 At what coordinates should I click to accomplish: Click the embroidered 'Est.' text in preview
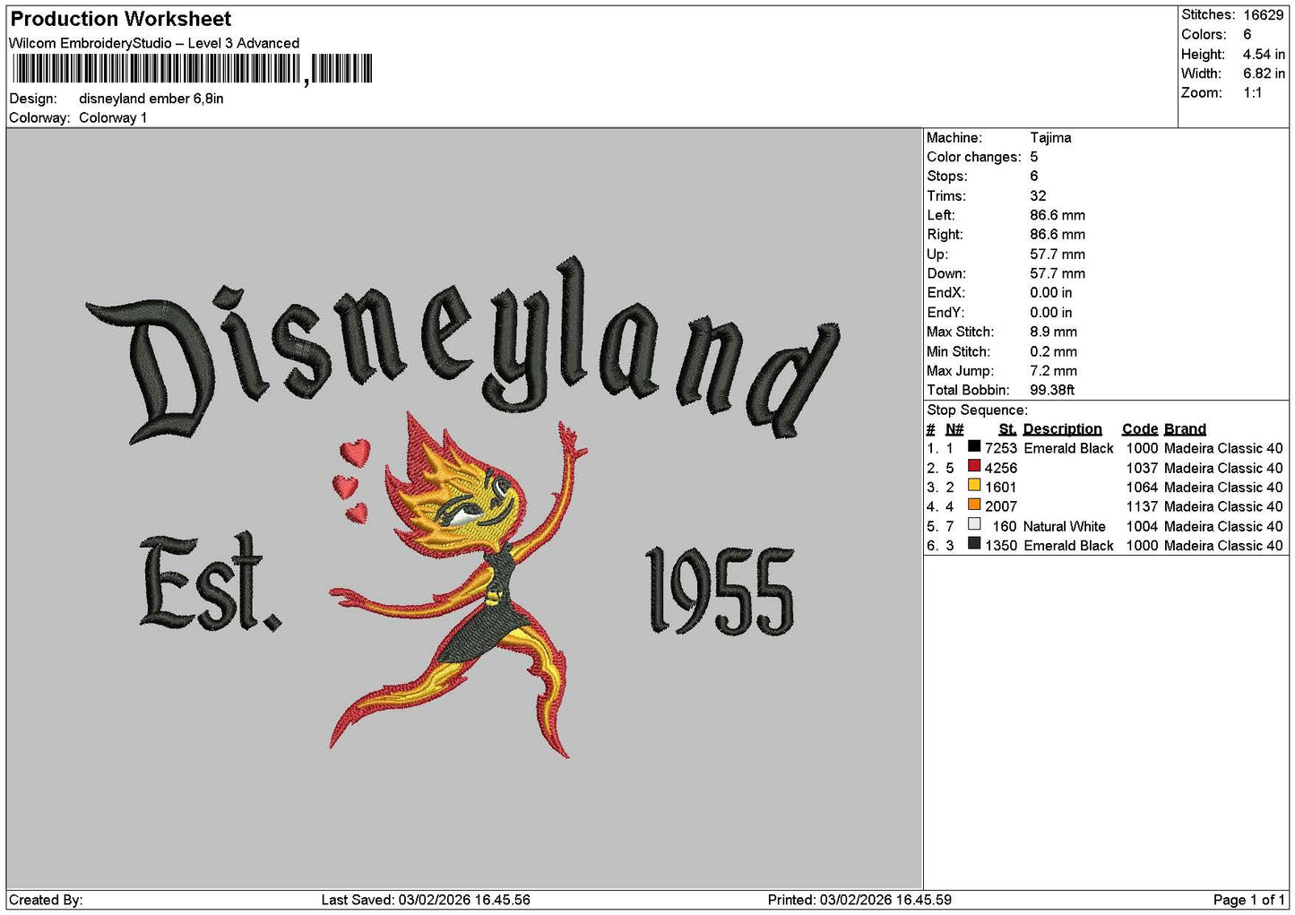pos(211,583)
